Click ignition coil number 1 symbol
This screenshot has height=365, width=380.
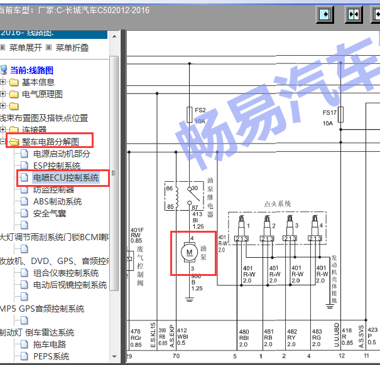point(241,228)
